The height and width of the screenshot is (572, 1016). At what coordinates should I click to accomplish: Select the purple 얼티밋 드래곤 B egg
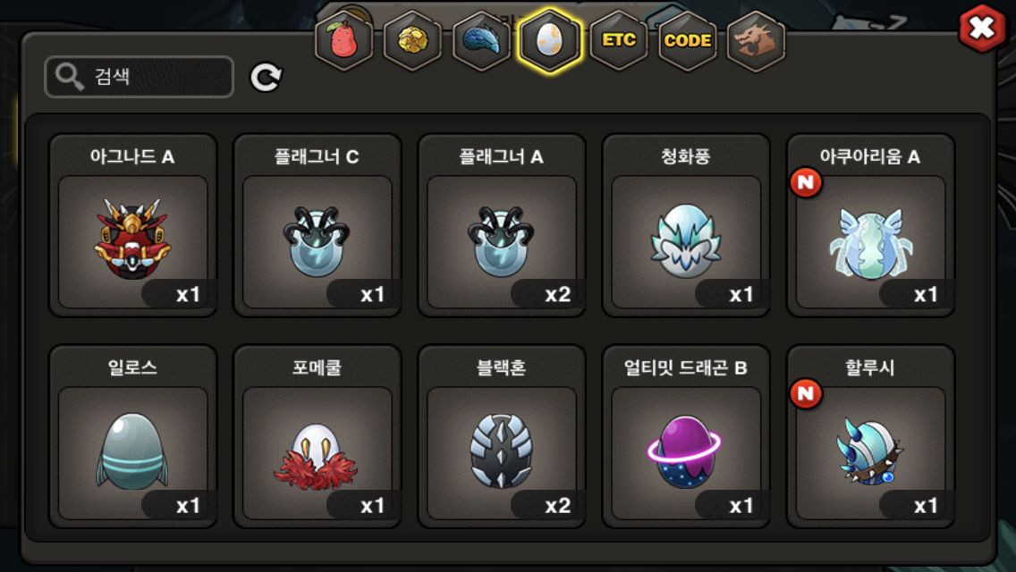pyautogui.click(x=686, y=437)
